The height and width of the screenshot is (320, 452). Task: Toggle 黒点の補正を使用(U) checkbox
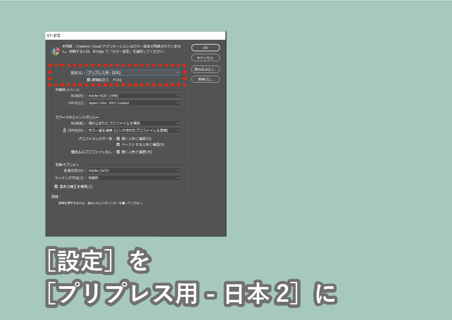click(56, 186)
